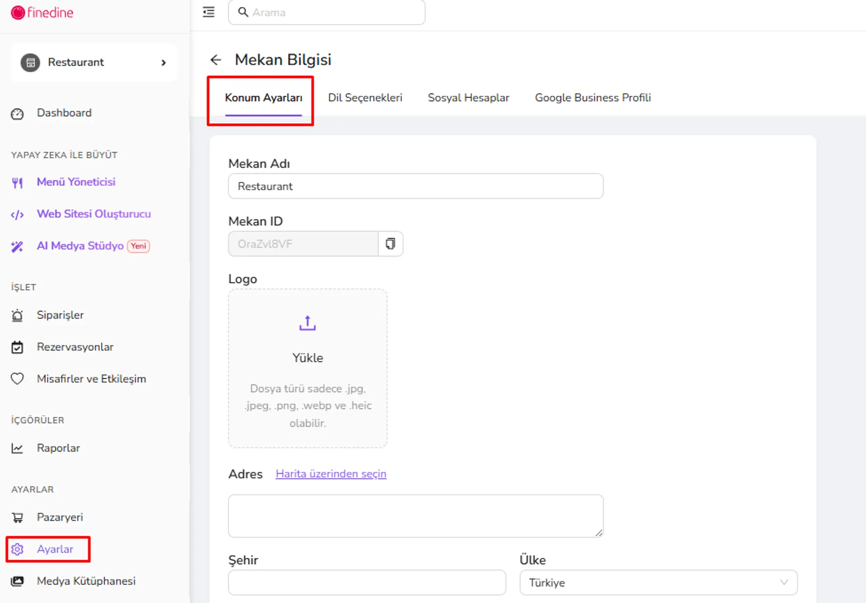Switch to the Sosyal Hesaplar tab
The width and height of the screenshot is (866, 603).
pos(468,97)
